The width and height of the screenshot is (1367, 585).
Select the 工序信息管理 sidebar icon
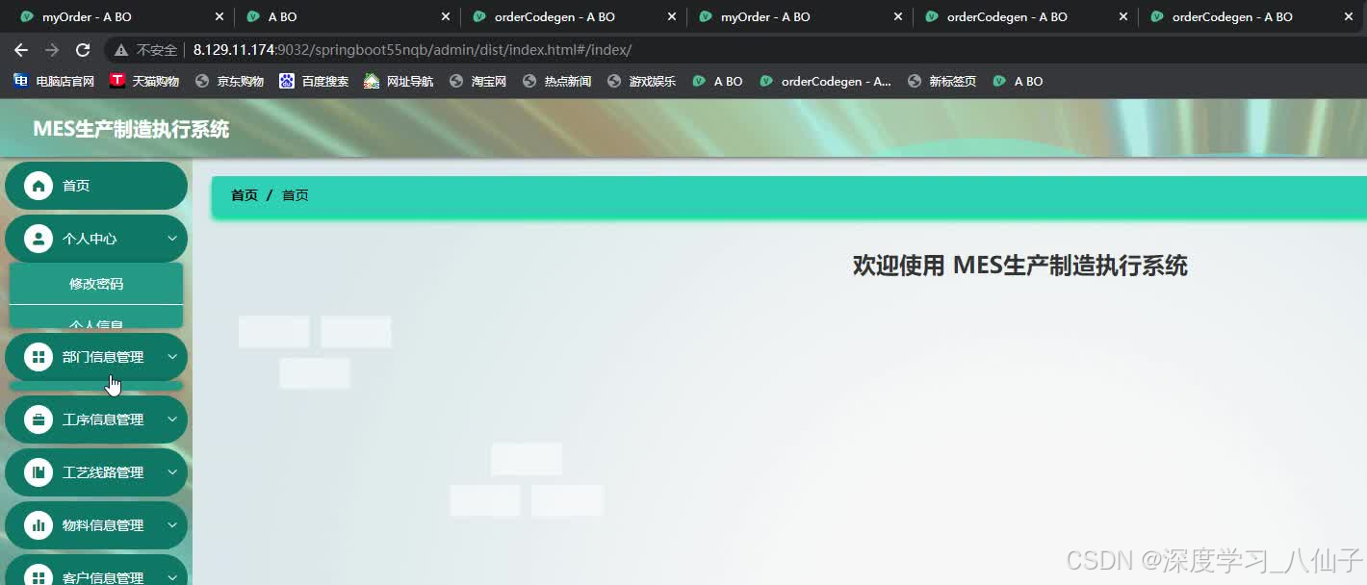[39, 419]
